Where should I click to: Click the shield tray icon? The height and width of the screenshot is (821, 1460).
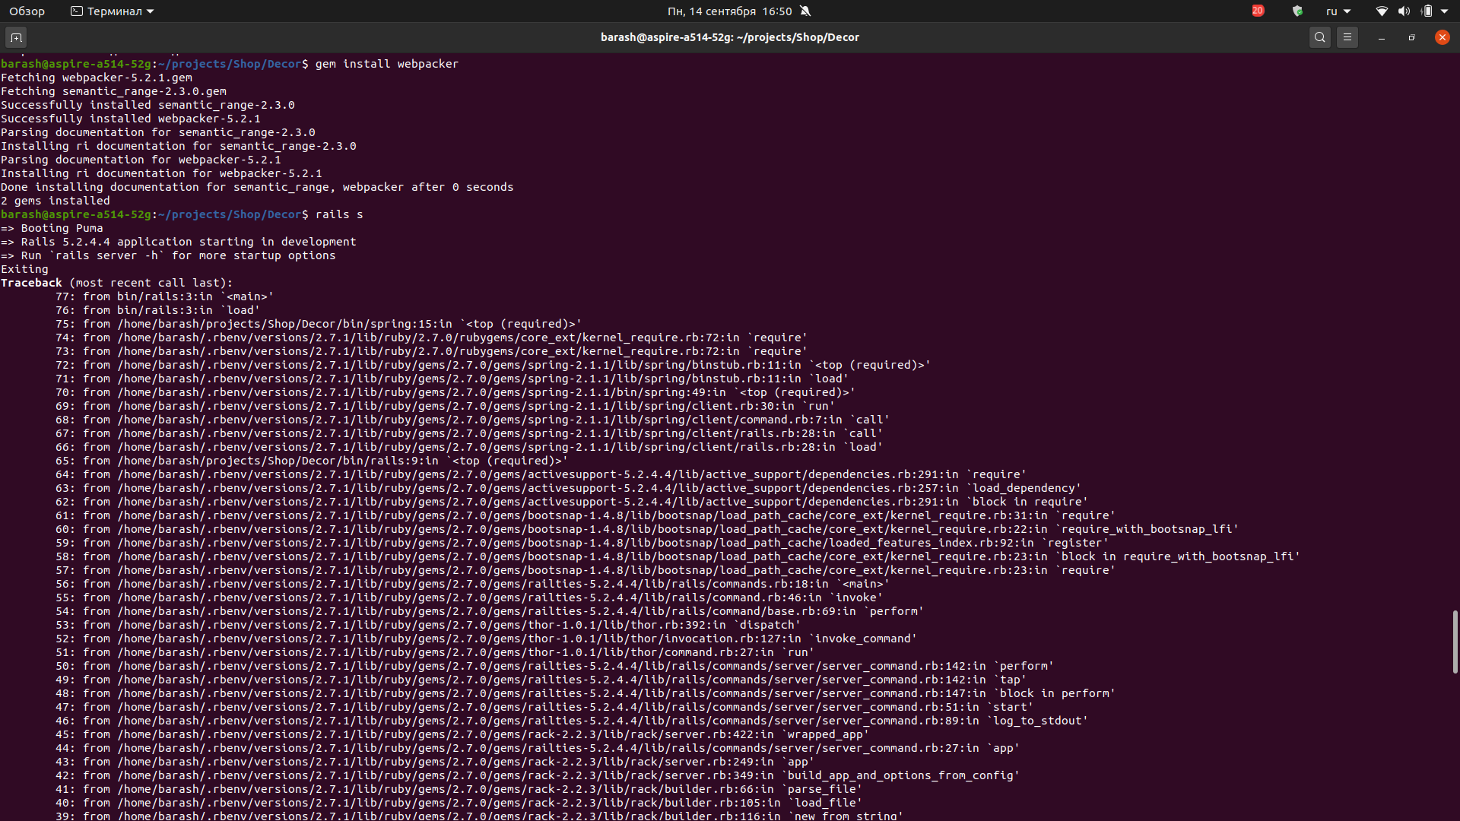pyautogui.click(x=1298, y=11)
